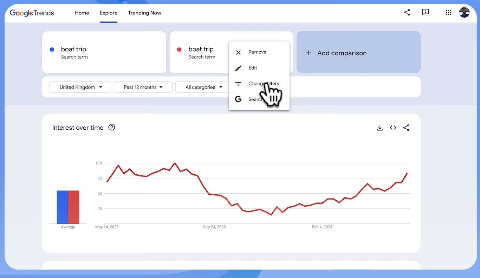This screenshot has height=278, width=480.
Task: Go to the Home tab
Action: point(82,13)
